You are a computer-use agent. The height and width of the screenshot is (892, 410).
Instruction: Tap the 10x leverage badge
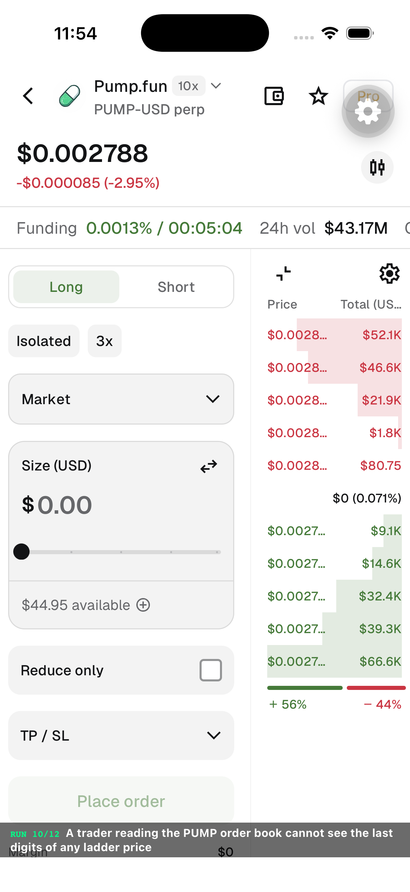(189, 86)
